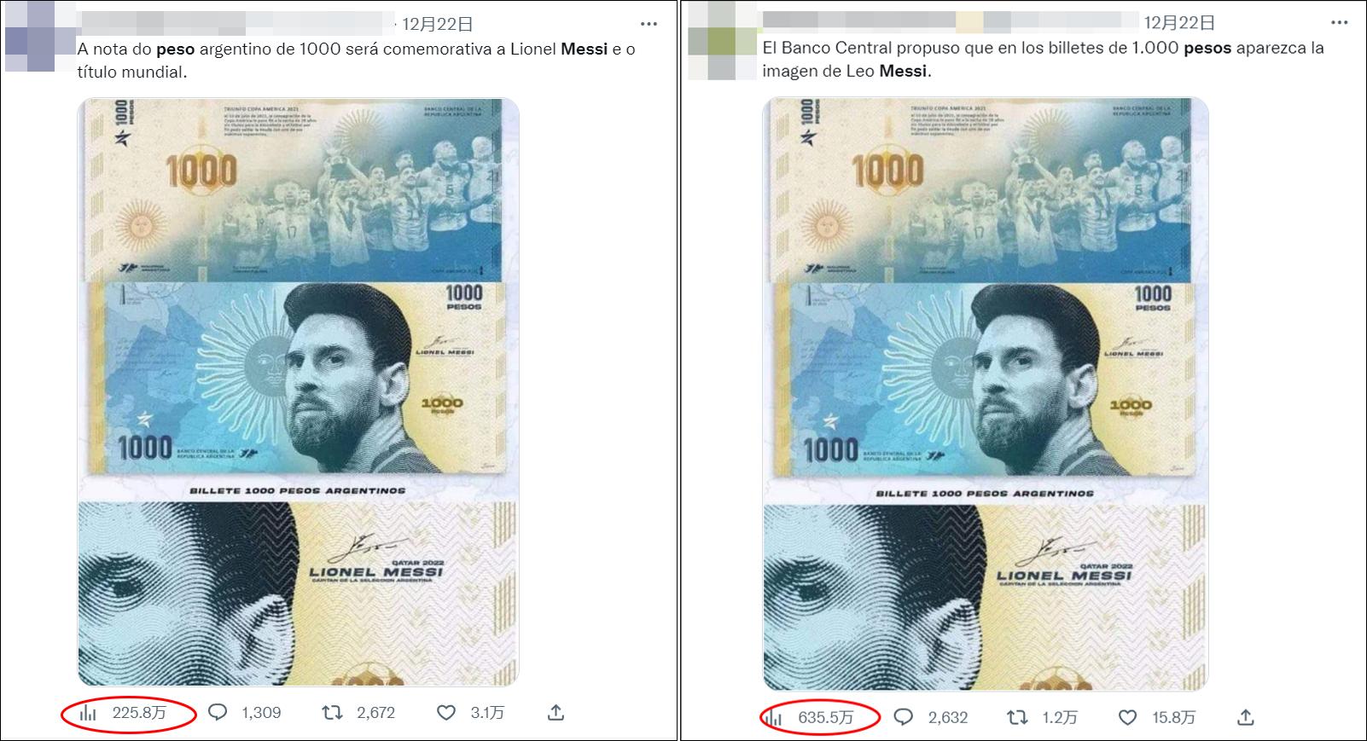Screen dimensions: 1367x741
Task: Click the left tweet author's blurred username
Action: 235,23
